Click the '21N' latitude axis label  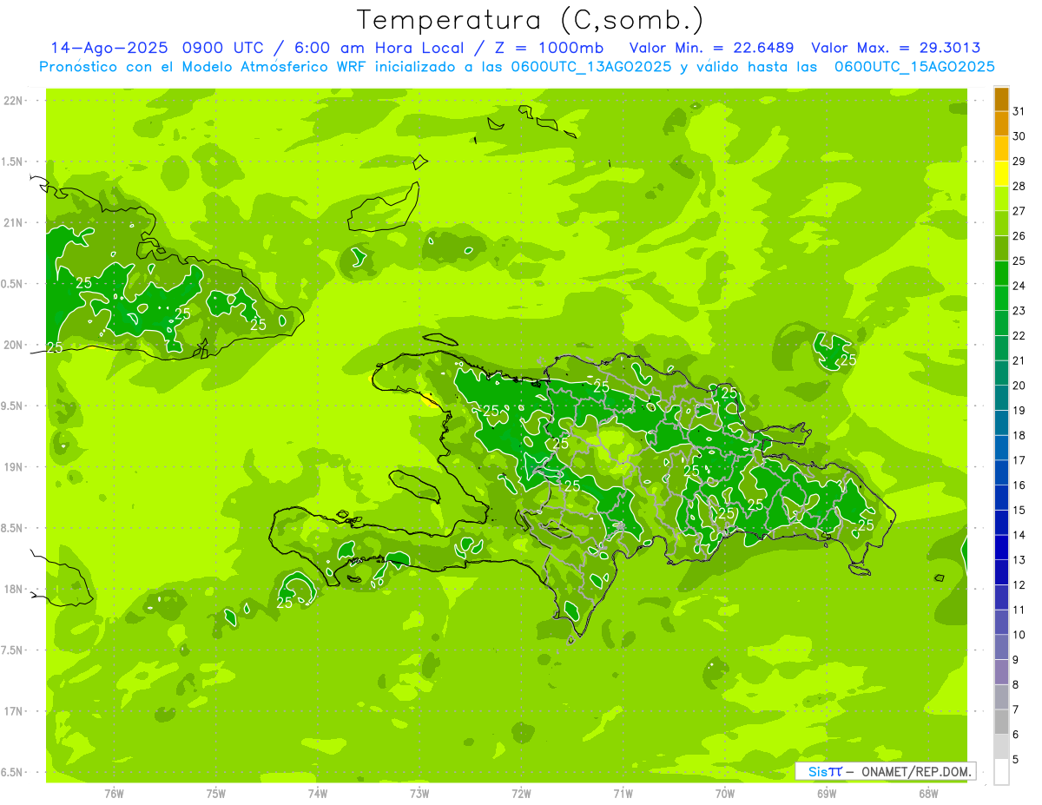pyautogui.click(x=13, y=223)
